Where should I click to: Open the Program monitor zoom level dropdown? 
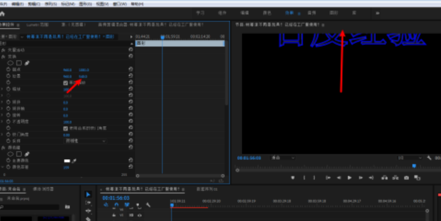(283, 158)
